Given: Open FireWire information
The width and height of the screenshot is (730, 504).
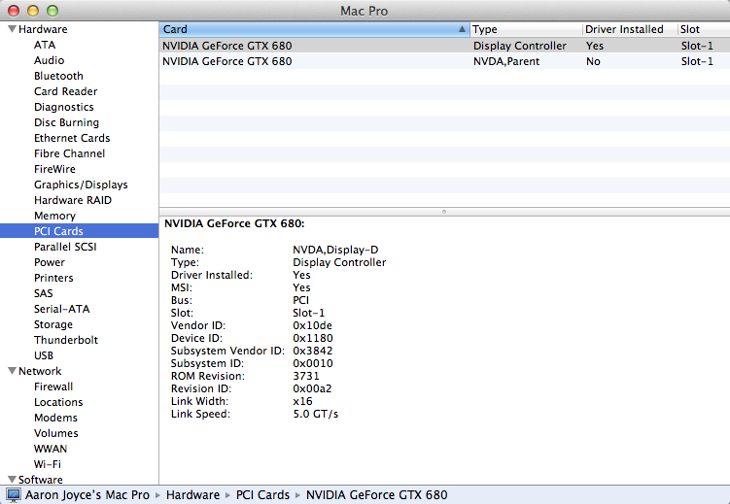Looking at the screenshot, I should [54, 169].
